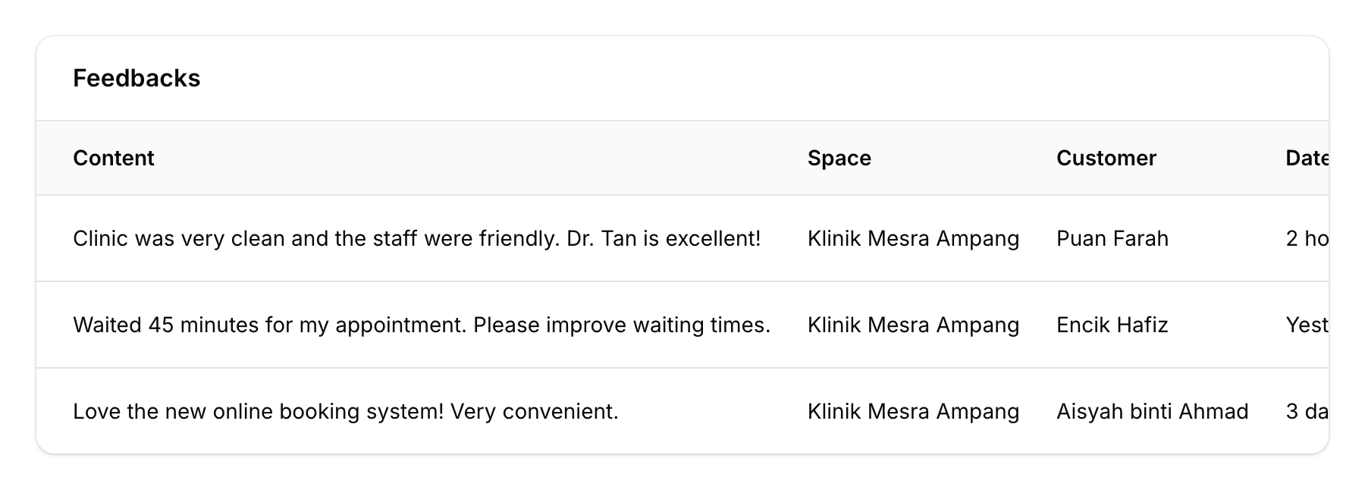Select the online booking praise text
This screenshot has height=490, width=1365.
pyautogui.click(x=345, y=411)
